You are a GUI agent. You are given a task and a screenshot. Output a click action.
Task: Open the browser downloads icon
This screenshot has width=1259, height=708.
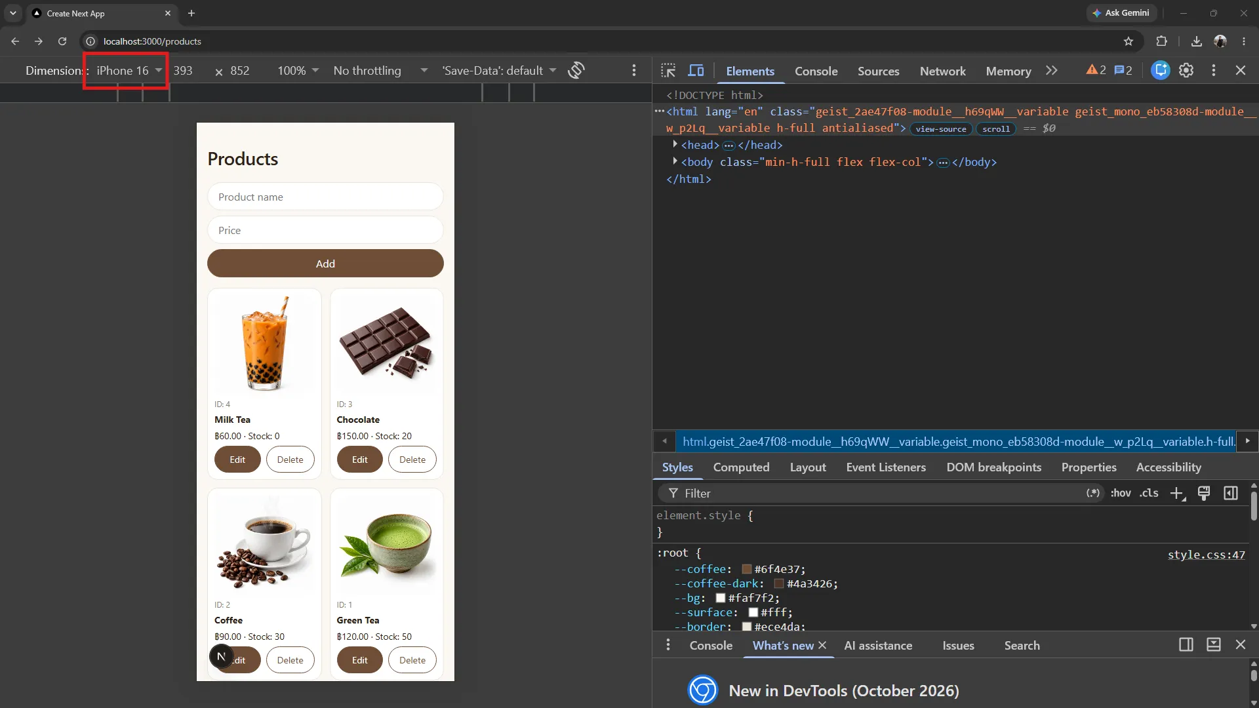(1197, 41)
